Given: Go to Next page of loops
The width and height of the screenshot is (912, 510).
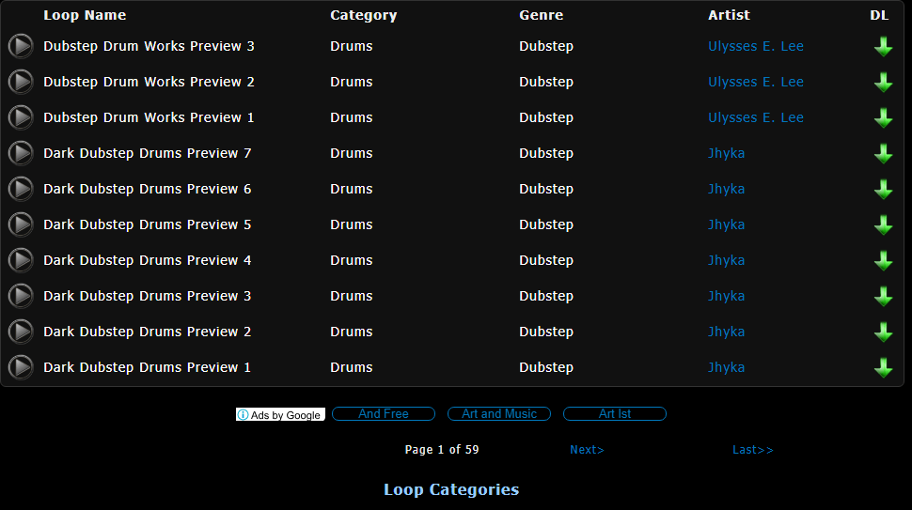Looking at the screenshot, I should (587, 450).
